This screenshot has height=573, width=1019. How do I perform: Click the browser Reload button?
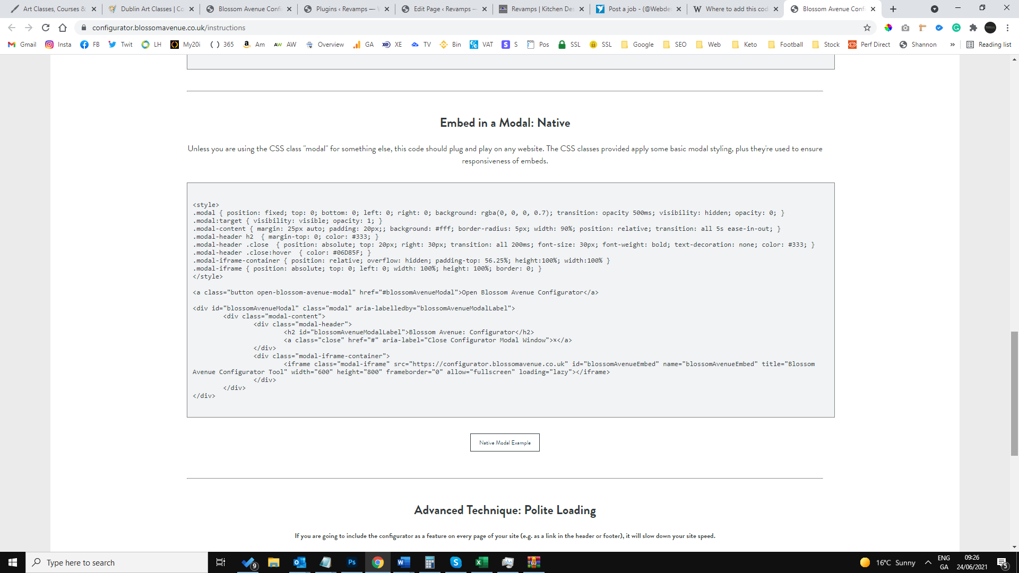46,28
